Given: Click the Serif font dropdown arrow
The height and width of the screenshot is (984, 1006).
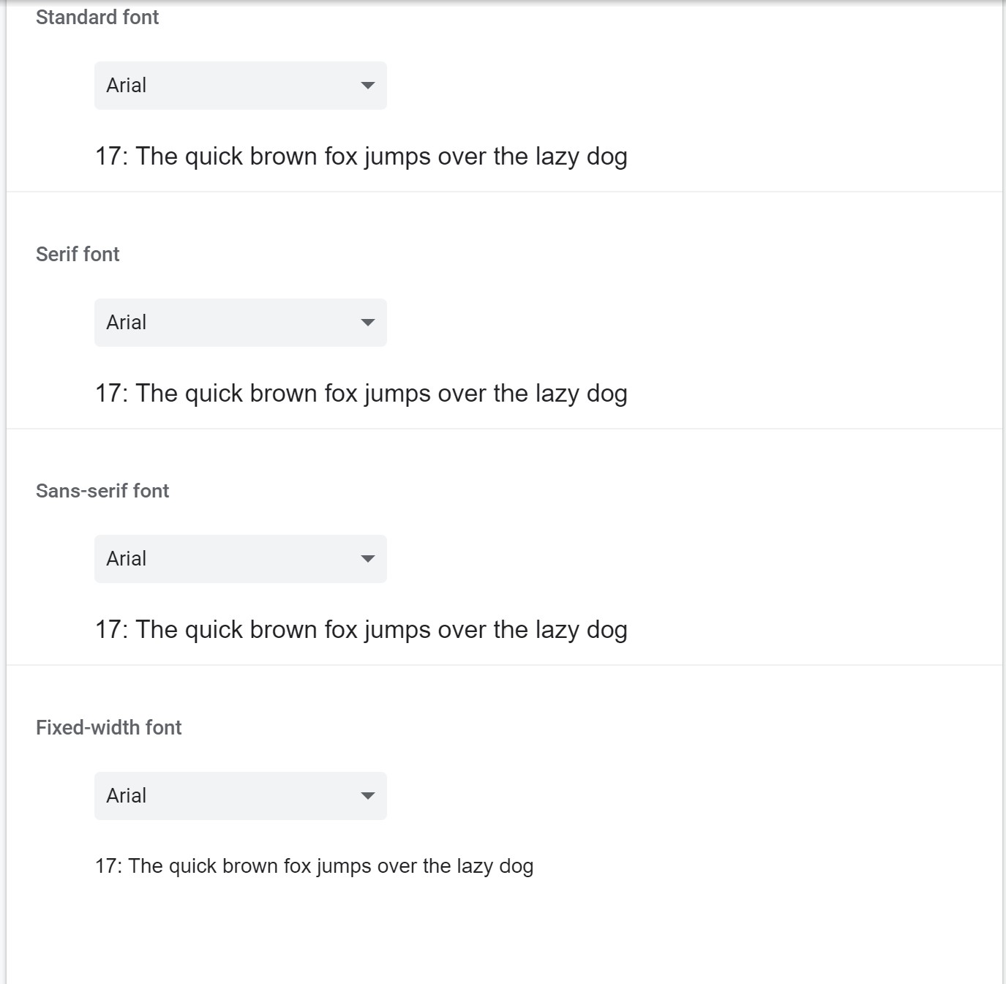Looking at the screenshot, I should [x=368, y=323].
